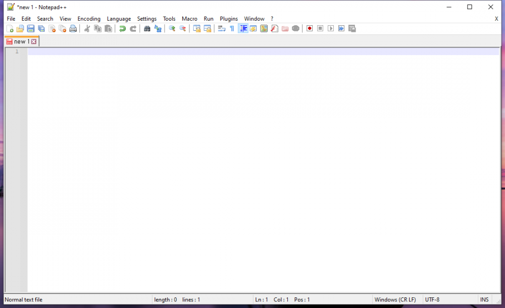Open the ? help menu
This screenshot has width=505, height=308.
point(272,19)
